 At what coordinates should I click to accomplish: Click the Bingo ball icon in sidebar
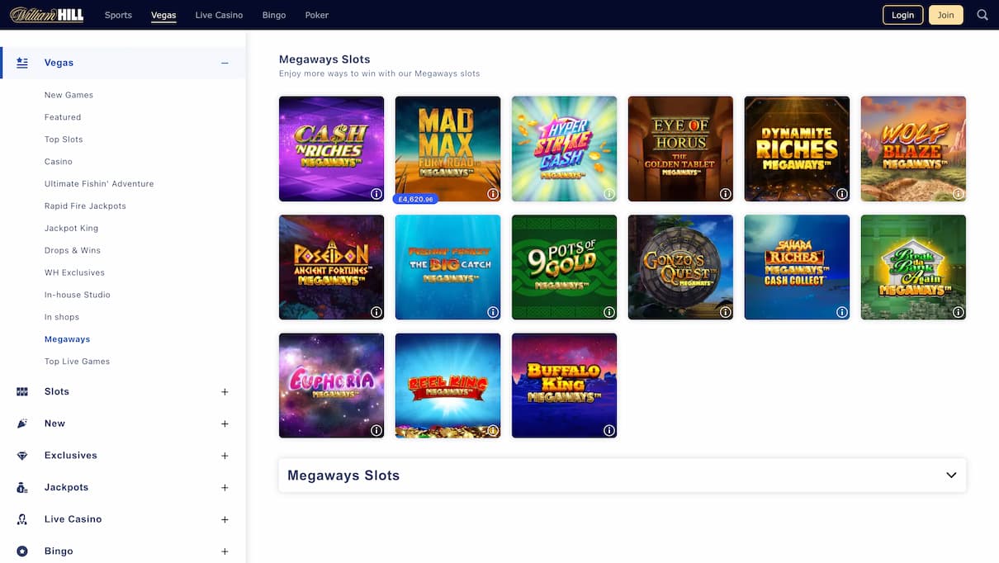click(22, 551)
